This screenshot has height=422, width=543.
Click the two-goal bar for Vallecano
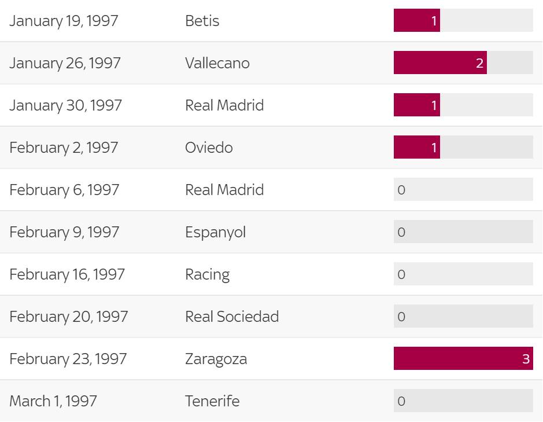pyautogui.click(x=439, y=63)
